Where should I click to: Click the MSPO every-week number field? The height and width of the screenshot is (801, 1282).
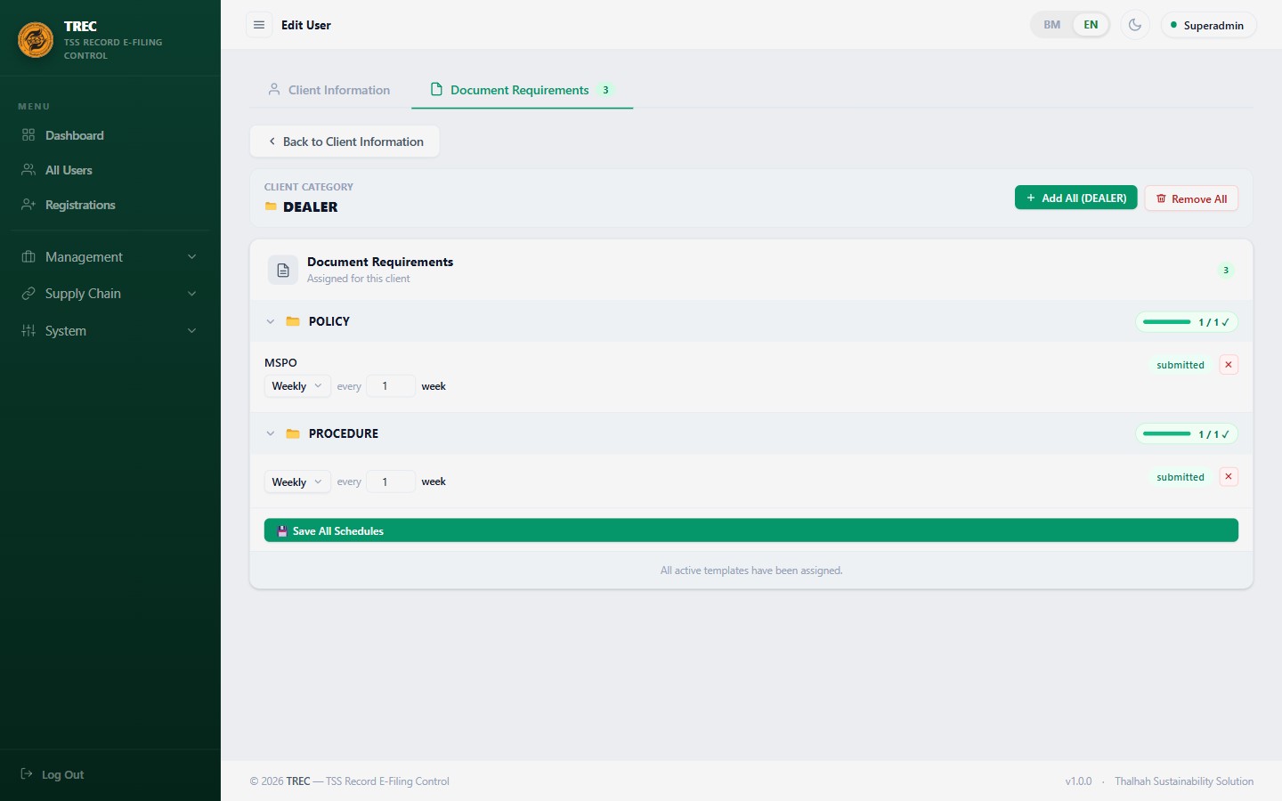[391, 386]
